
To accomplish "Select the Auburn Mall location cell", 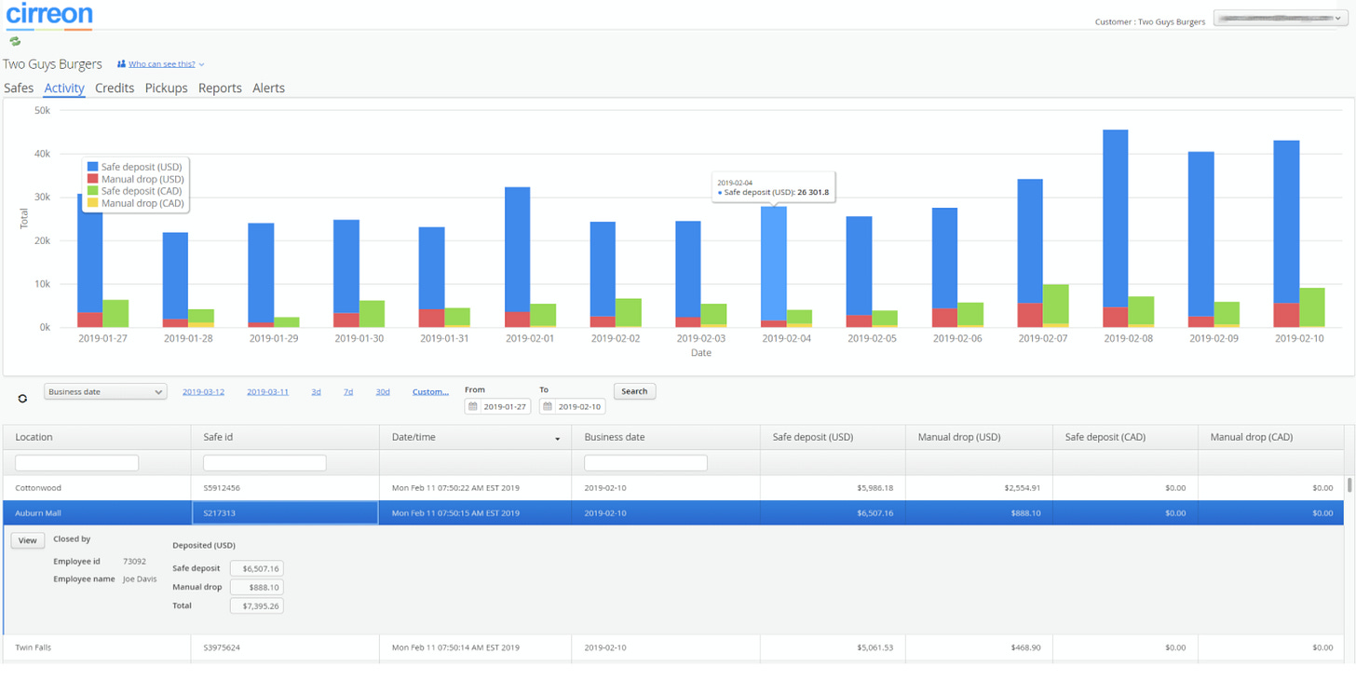I will point(97,513).
